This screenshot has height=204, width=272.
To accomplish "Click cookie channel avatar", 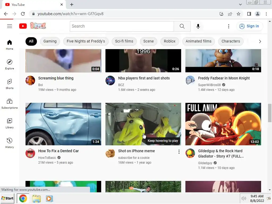I will tap(110, 153).
